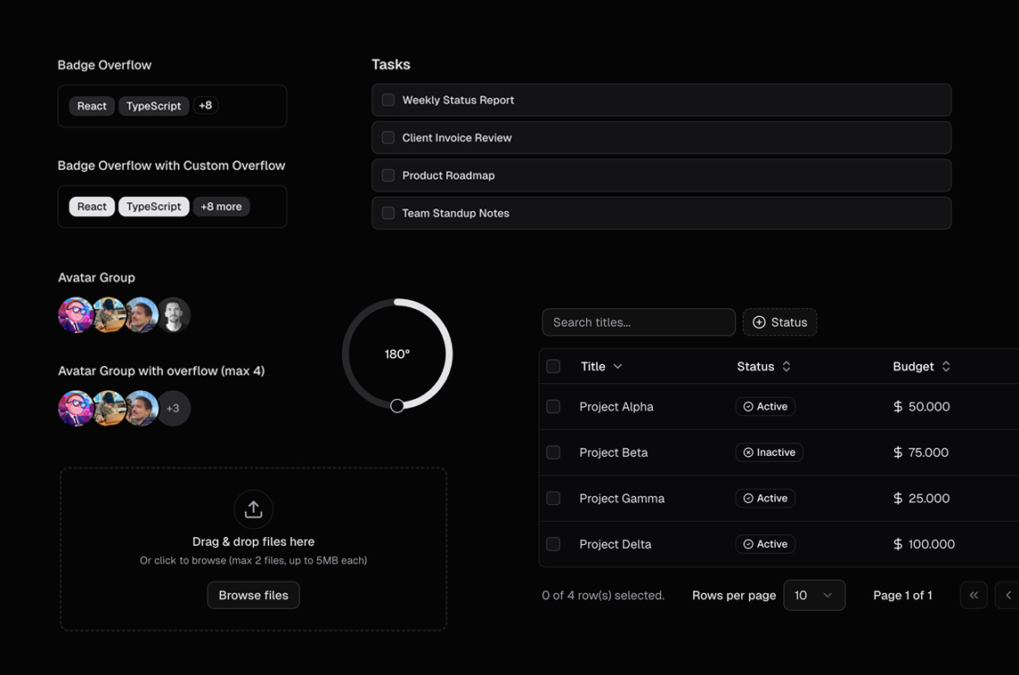This screenshot has height=675, width=1019.
Task: Click the first pink avatar in Avatar Group
Action: (75, 315)
